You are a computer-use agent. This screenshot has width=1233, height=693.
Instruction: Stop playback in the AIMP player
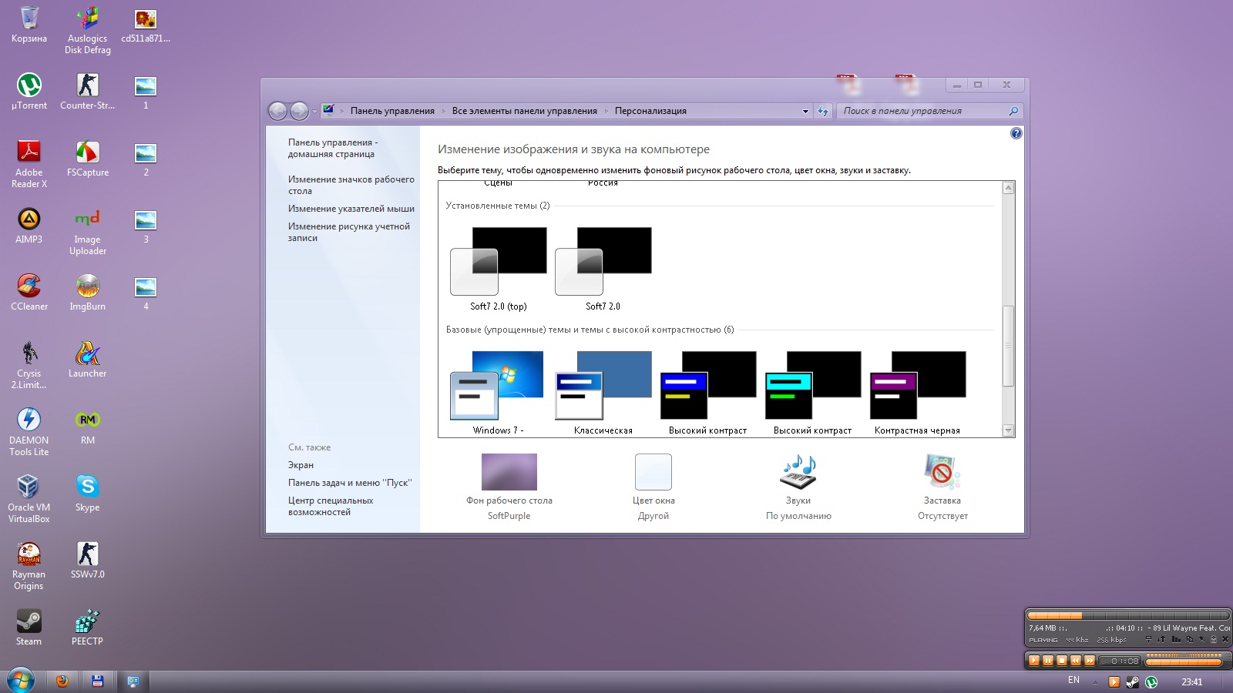(x=1062, y=661)
